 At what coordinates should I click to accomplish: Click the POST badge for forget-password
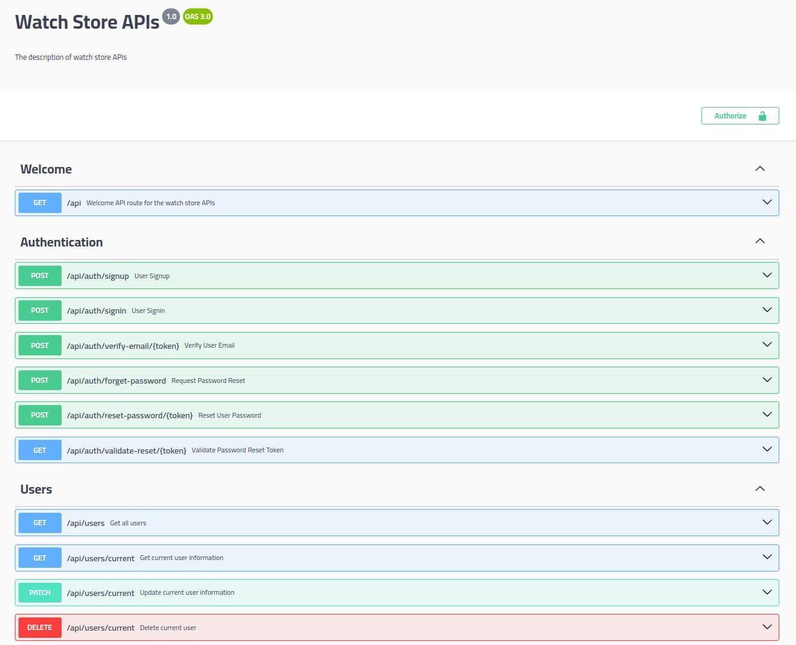[40, 381]
